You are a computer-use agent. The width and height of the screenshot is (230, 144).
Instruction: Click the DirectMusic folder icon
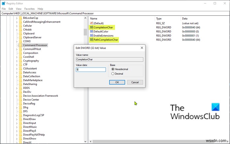pyautogui.click(x=20, y=127)
